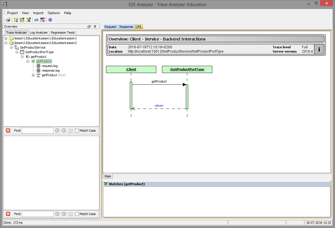Expand the getProduct (0ms) tree node
Image resolution: width=335 pixels, height=228 pixels.
click(33, 75)
